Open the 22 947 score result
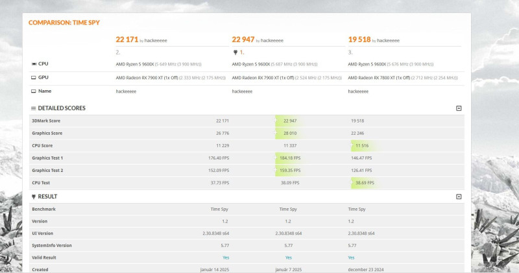 243,40
